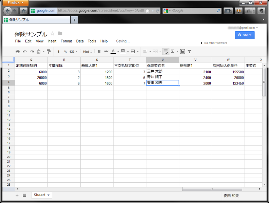Click cell with value 155500
This screenshot has width=269, height=203.
coord(228,71)
